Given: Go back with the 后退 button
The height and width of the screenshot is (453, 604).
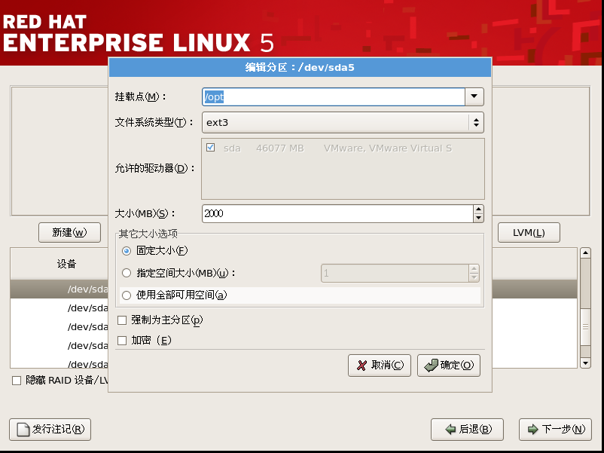Looking at the screenshot, I should coord(467,430).
